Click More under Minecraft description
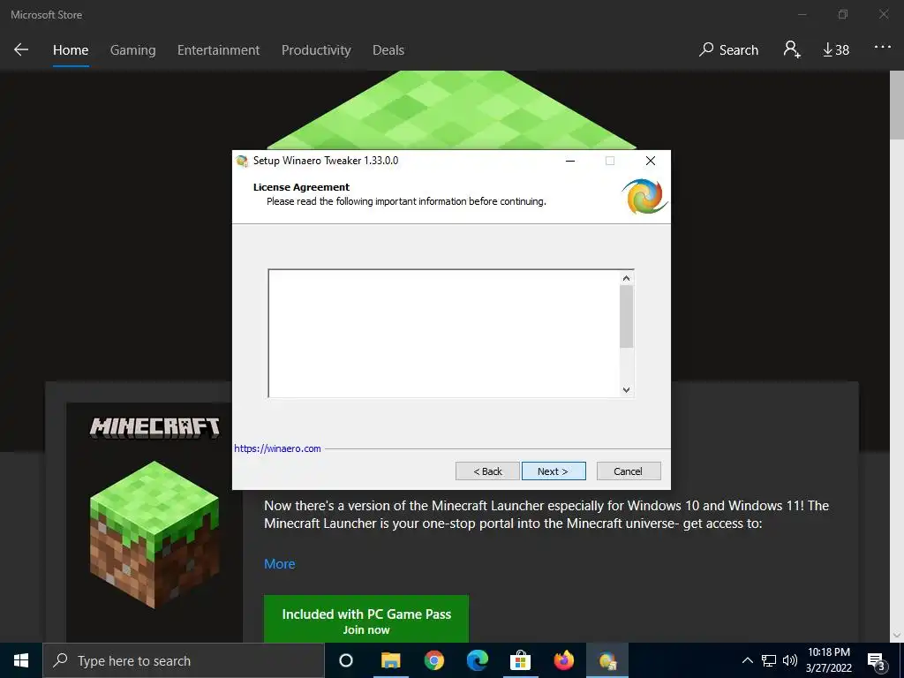This screenshot has width=904, height=678. pos(280,564)
